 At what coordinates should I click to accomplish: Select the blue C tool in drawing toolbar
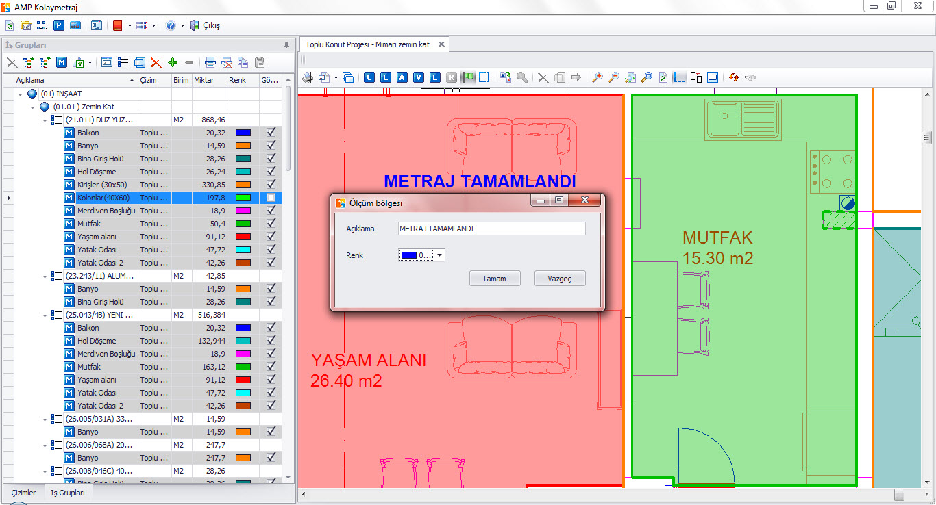coord(369,77)
